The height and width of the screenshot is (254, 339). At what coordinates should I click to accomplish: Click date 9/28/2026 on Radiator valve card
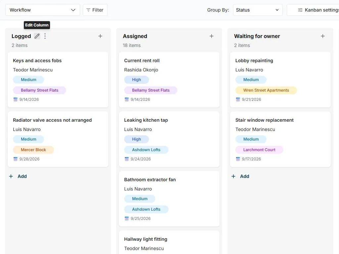(29, 159)
